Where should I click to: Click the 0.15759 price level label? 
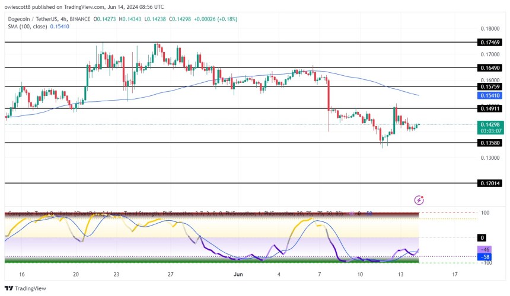click(490, 86)
